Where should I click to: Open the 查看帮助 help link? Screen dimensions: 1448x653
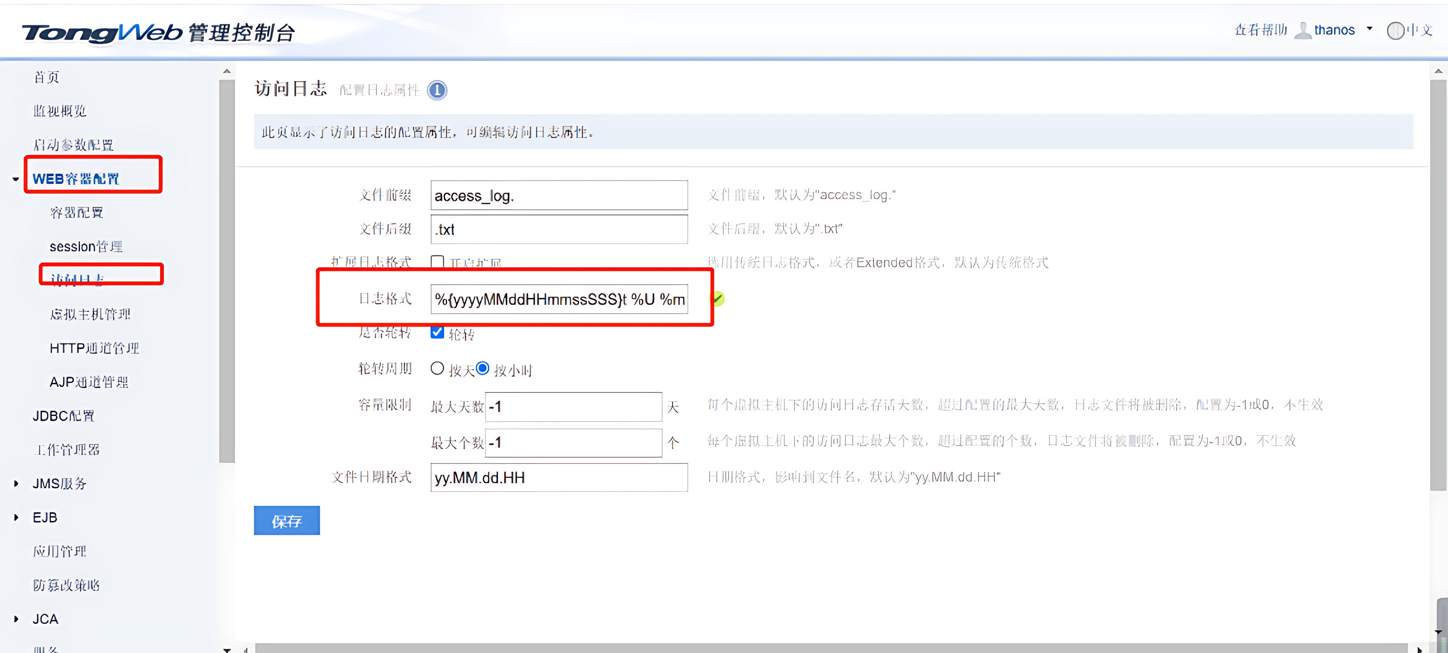1260,29
